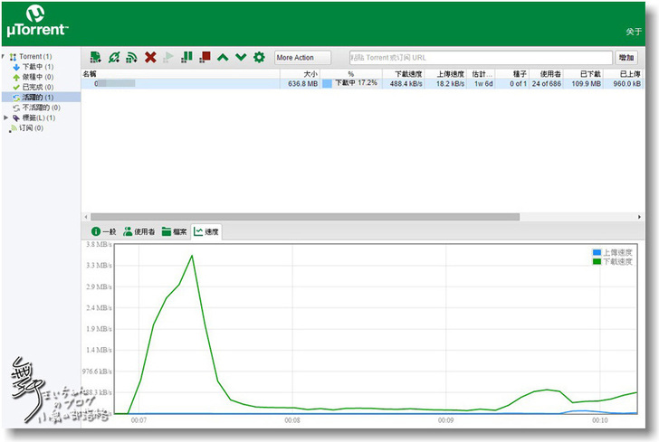659x442 pixels.
Task: Remove torrent with red X icon
Action: click(x=150, y=57)
